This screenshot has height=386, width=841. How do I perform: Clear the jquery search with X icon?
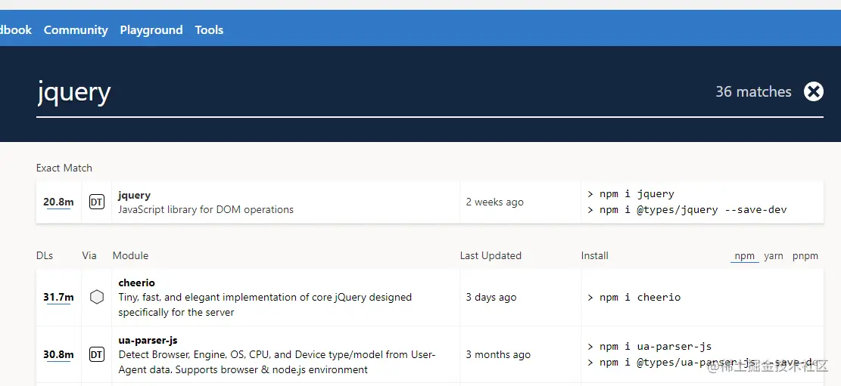[x=813, y=91]
